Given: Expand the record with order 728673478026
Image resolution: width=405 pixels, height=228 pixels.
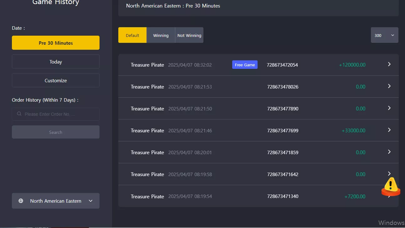Looking at the screenshot, I should coord(389,86).
